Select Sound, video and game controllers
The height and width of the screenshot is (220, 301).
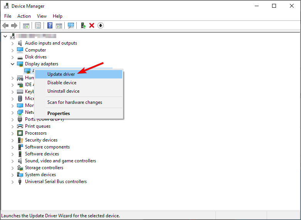click(61, 161)
